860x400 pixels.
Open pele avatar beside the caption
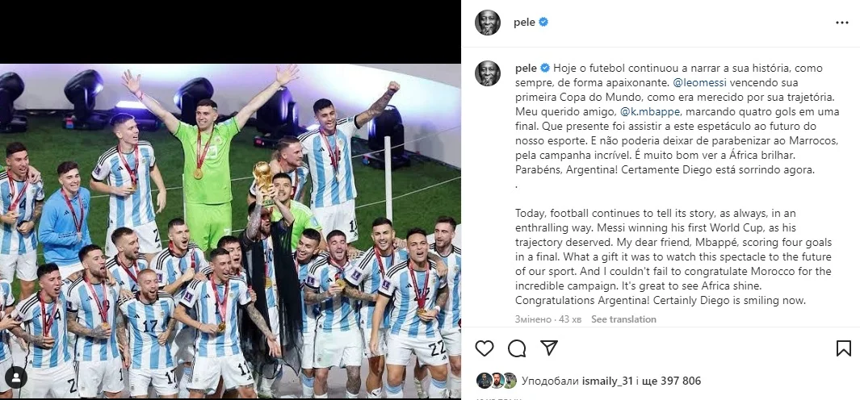488,73
